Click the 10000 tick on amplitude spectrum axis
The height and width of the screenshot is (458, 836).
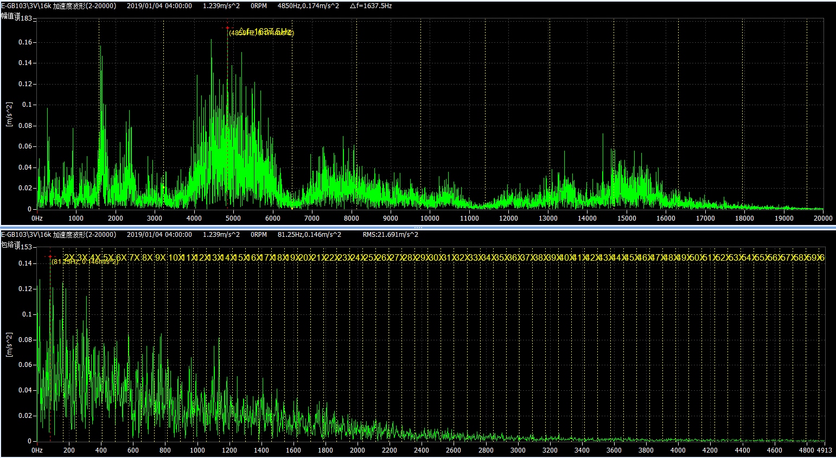[x=430, y=218]
